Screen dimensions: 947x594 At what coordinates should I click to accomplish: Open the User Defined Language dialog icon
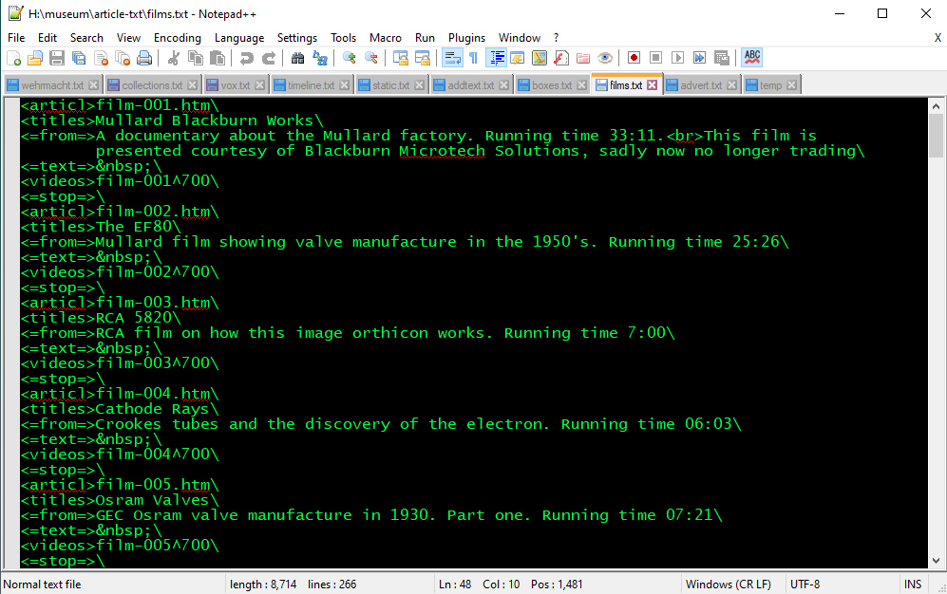(518, 58)
